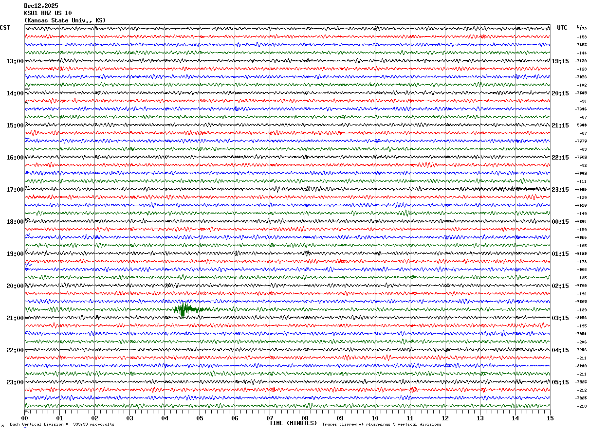This screenshot has height=431, width=589.
Task: Click the (Kansas State Univ., KS) label
Action: (x=65, y=20)
